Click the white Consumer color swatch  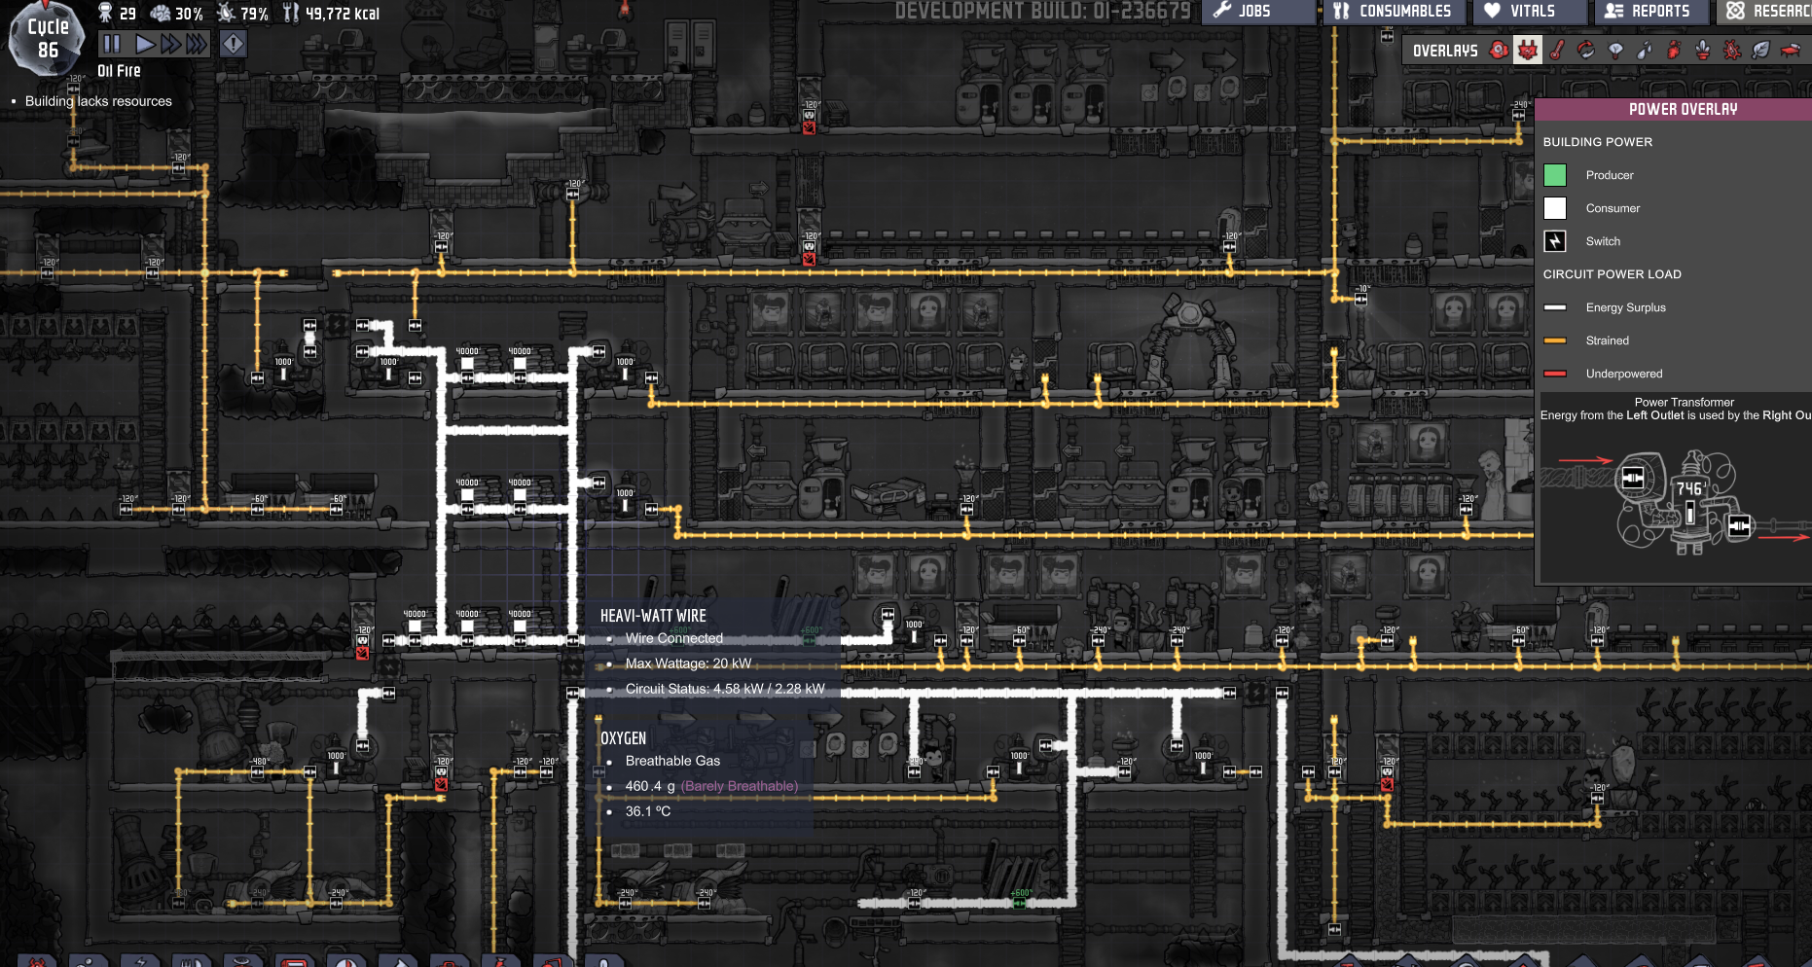point(1555,208)
